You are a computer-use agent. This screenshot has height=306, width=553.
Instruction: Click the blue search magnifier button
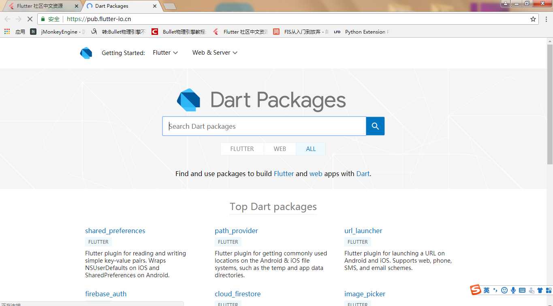(x=375, y=126)
